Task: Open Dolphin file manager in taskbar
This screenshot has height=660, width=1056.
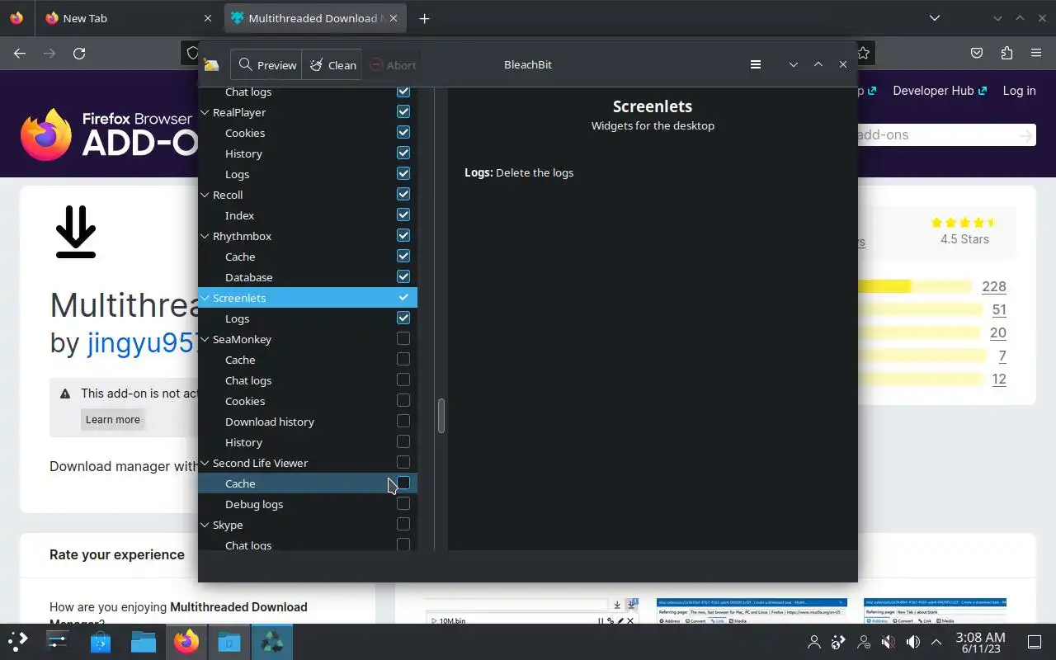Action: tap(143, 641)
